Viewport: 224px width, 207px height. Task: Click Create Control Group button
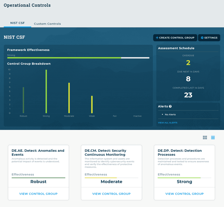[175, 38]
